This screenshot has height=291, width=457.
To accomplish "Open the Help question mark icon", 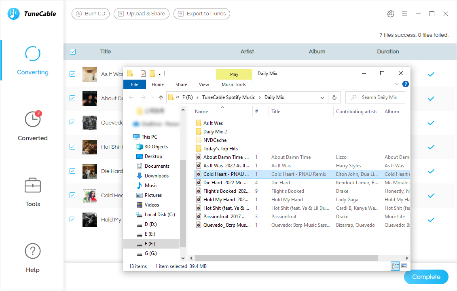I will pos(33,251).
